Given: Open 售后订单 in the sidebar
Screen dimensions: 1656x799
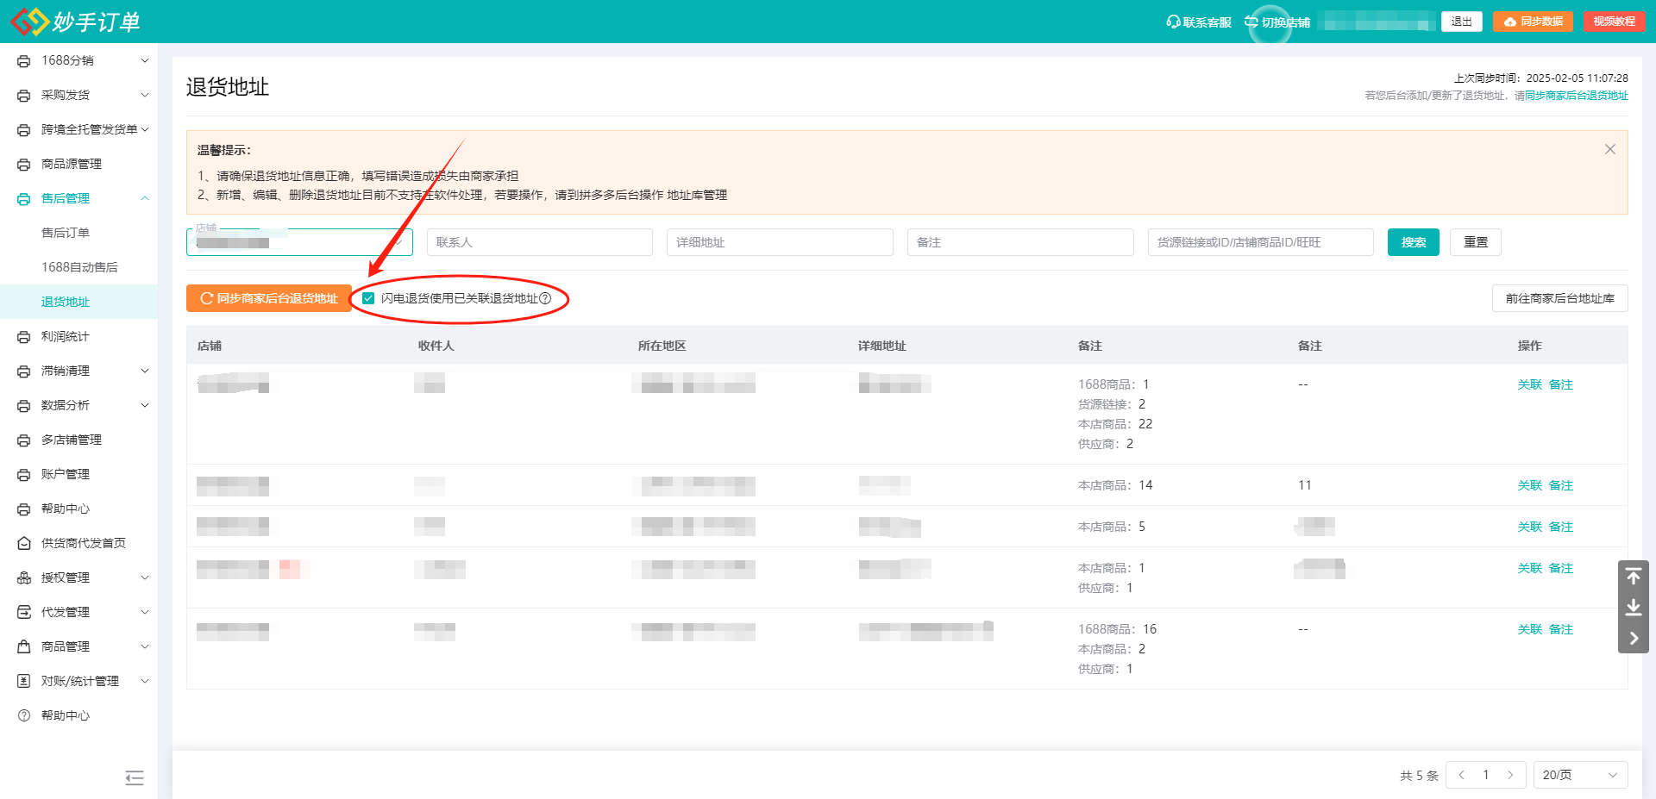Looking at the screenshot, I should (66, 233).
